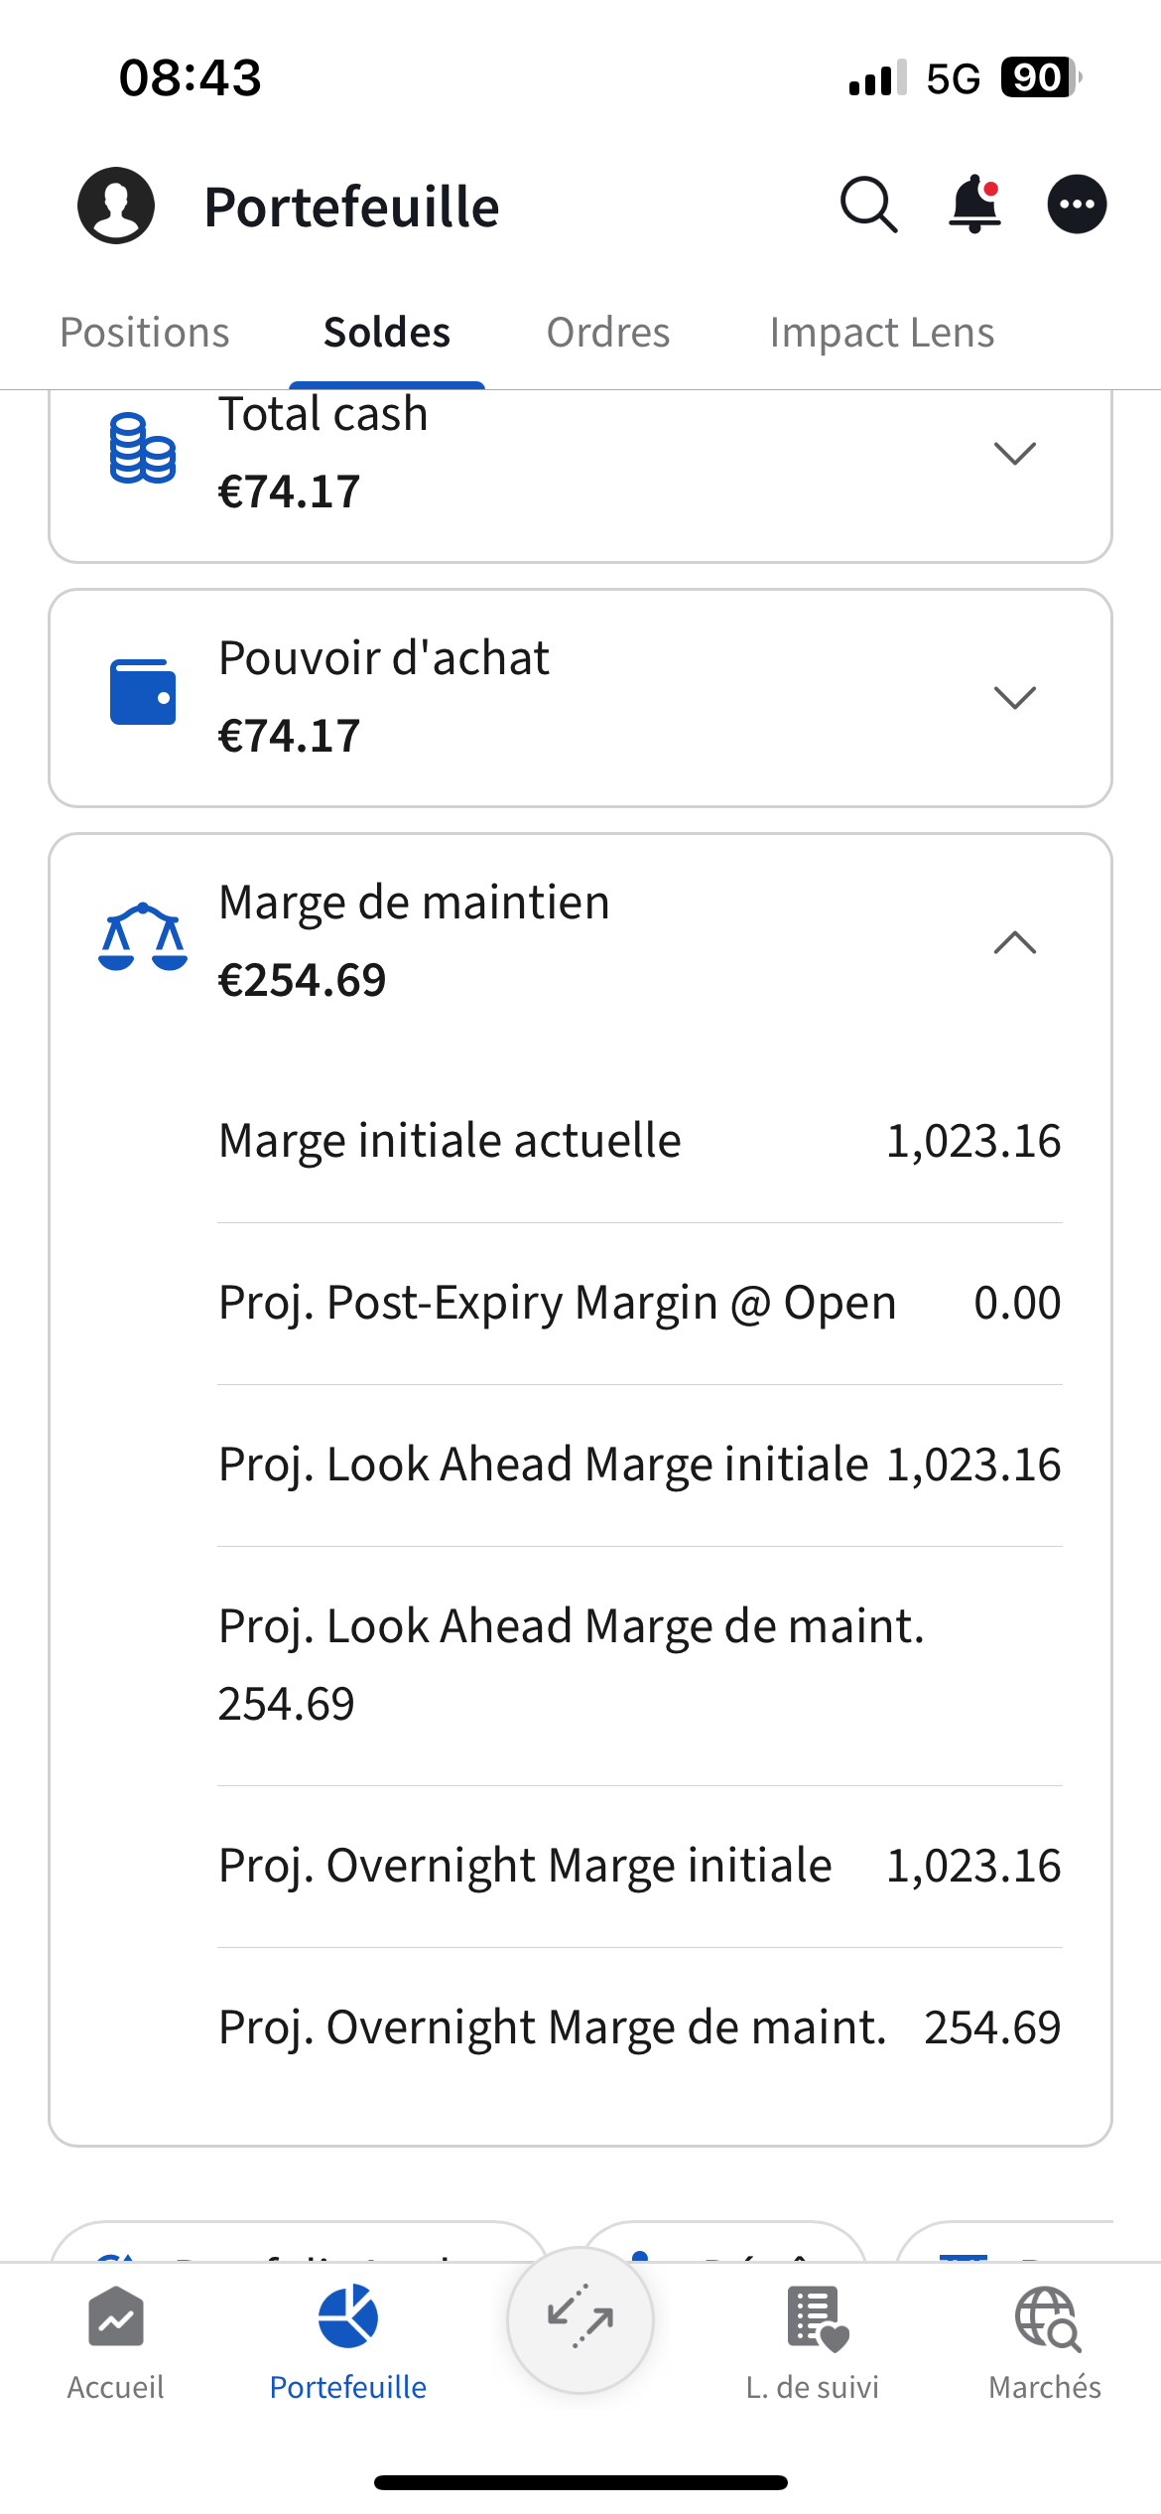Open L. de suivi watchlist icon
The height and width of the screenshot is (2514, 1161).
[x=818, y=2318]
